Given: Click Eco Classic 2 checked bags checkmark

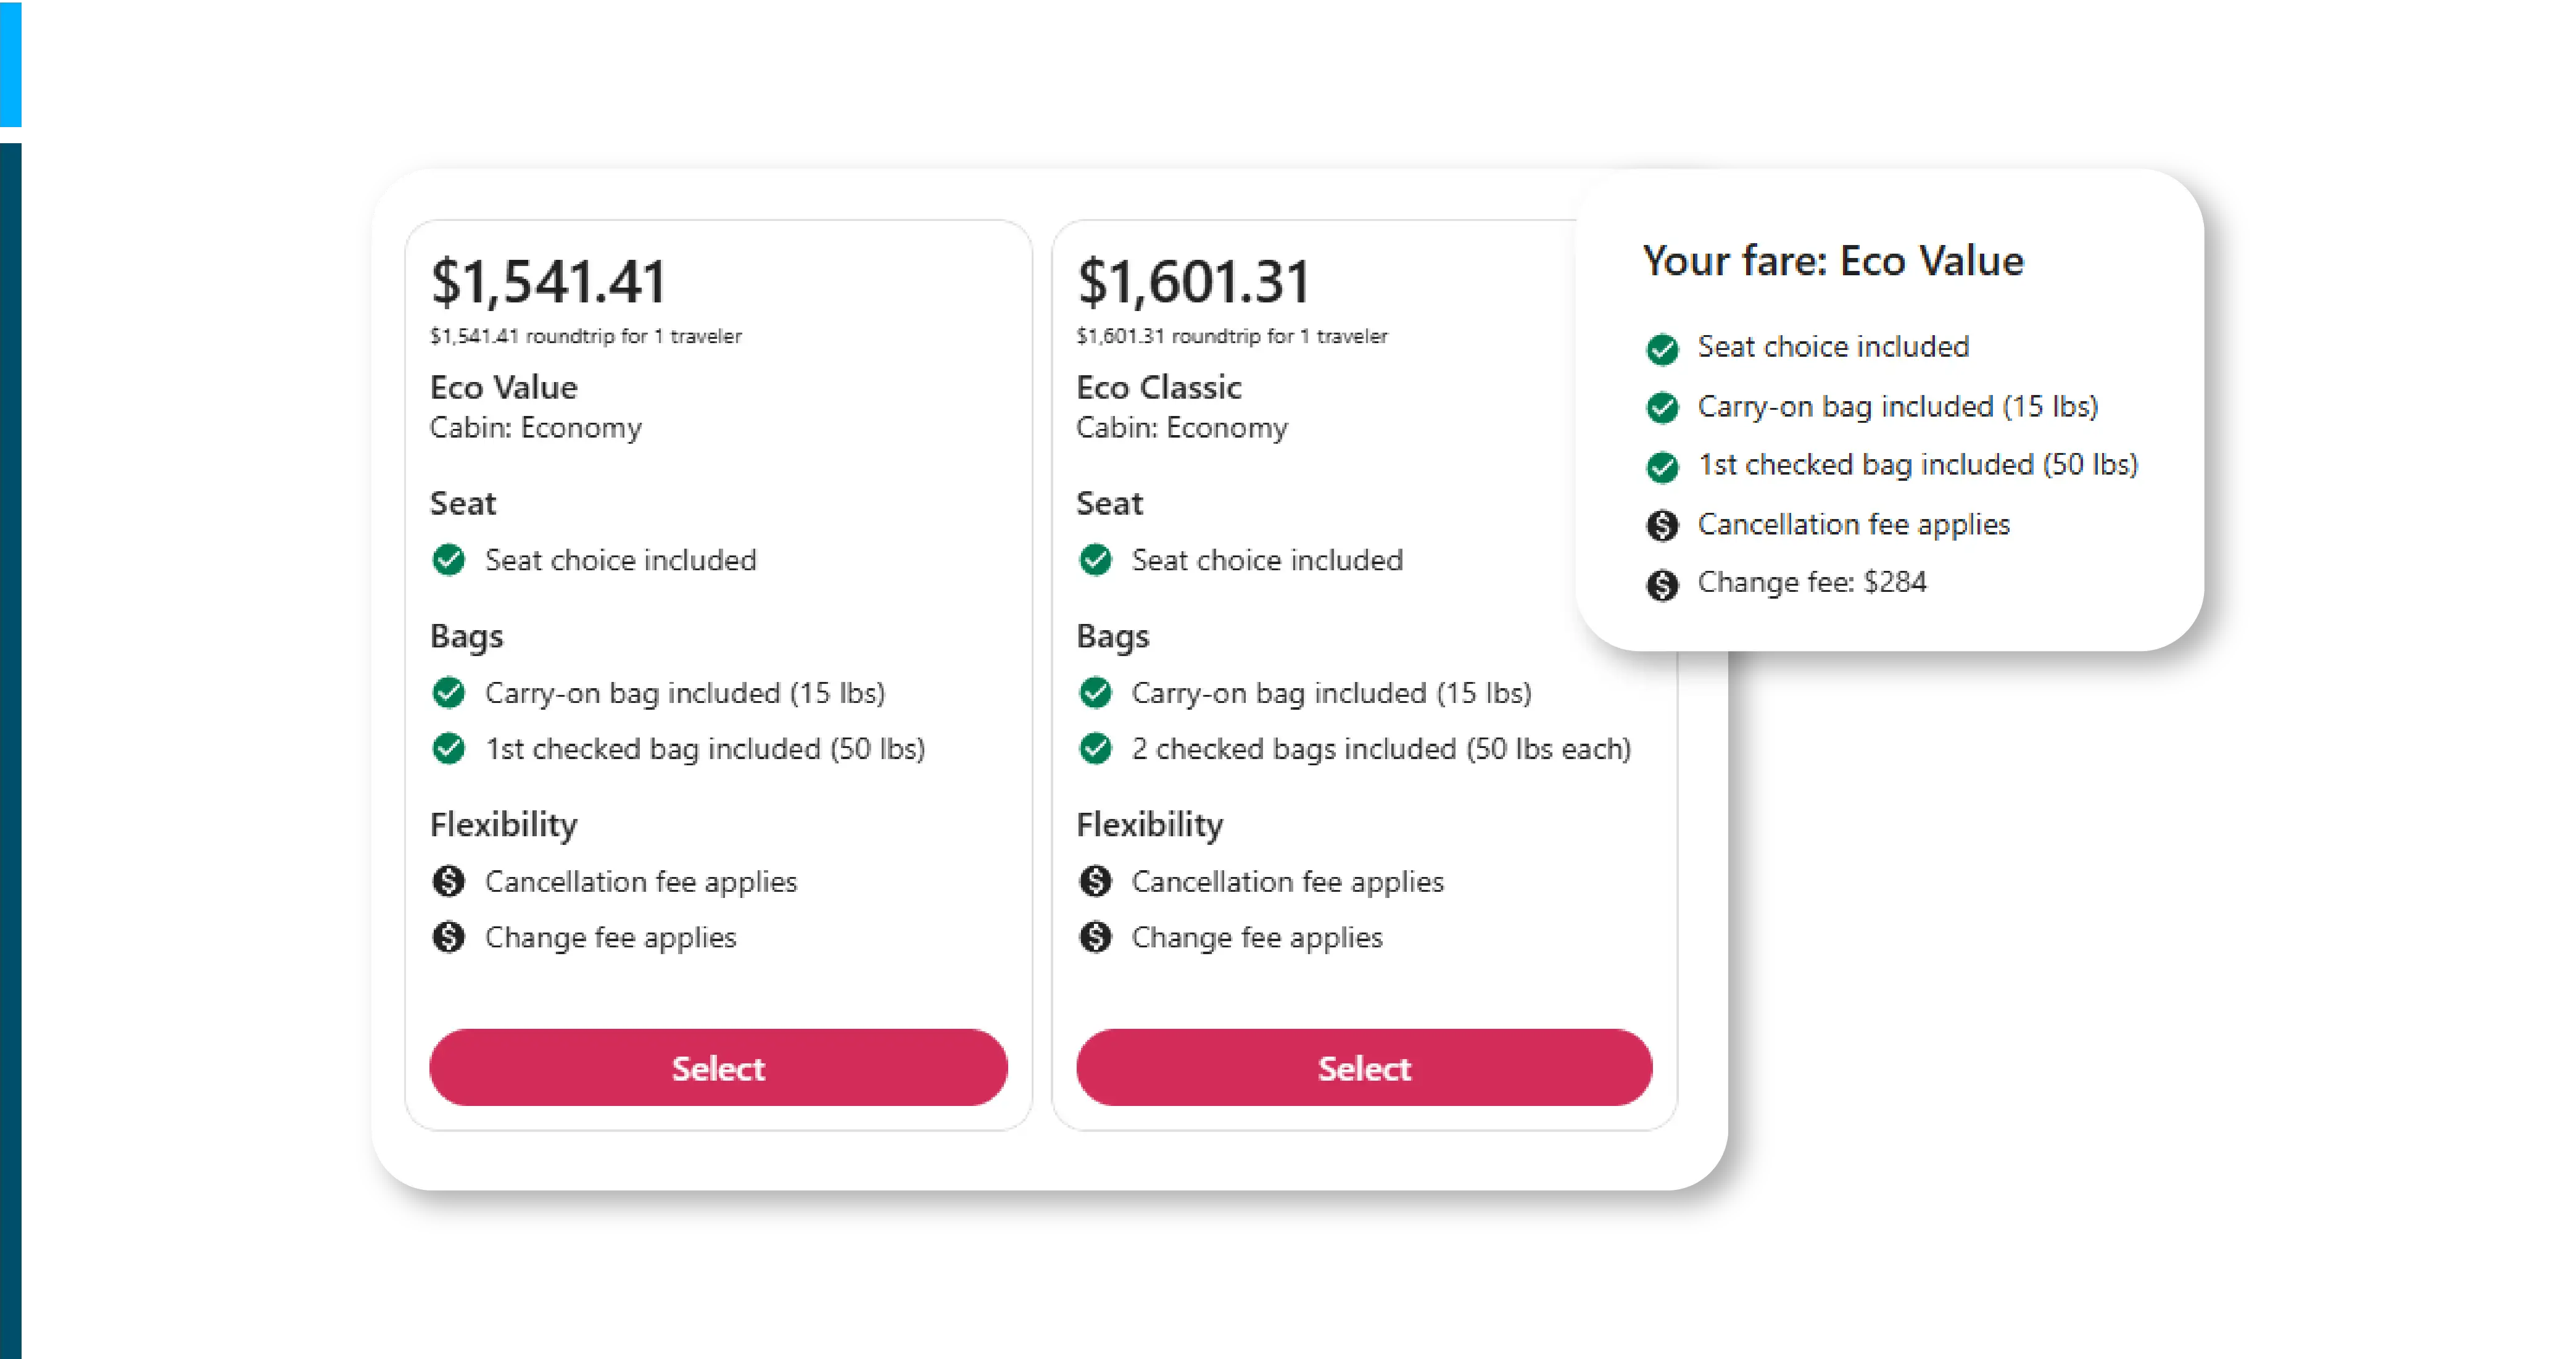Looking at the screenshot, I should (1095, 748).
